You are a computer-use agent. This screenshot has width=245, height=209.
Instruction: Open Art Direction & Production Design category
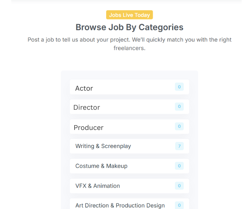120,205
